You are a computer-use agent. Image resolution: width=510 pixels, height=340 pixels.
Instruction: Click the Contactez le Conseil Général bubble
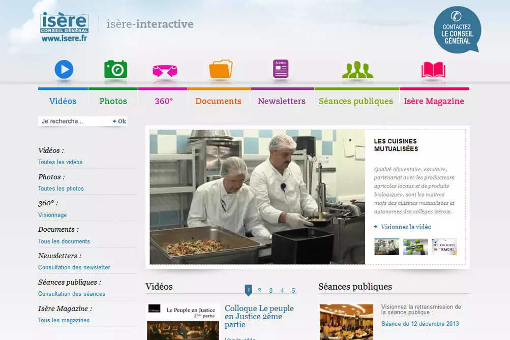(x=457, y=29)
